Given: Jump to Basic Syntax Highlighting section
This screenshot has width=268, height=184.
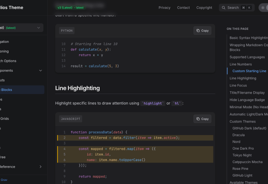Looking at the screenshot, I should pos(249,38).
